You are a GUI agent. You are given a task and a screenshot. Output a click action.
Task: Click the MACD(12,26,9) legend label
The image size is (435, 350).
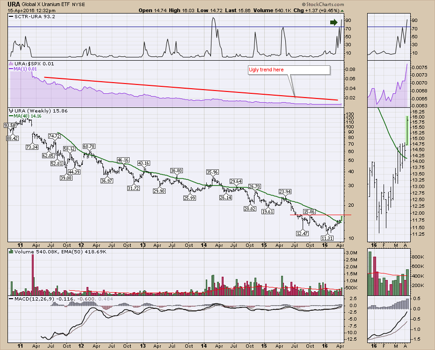pyautogui.click(x=35, y=299)
